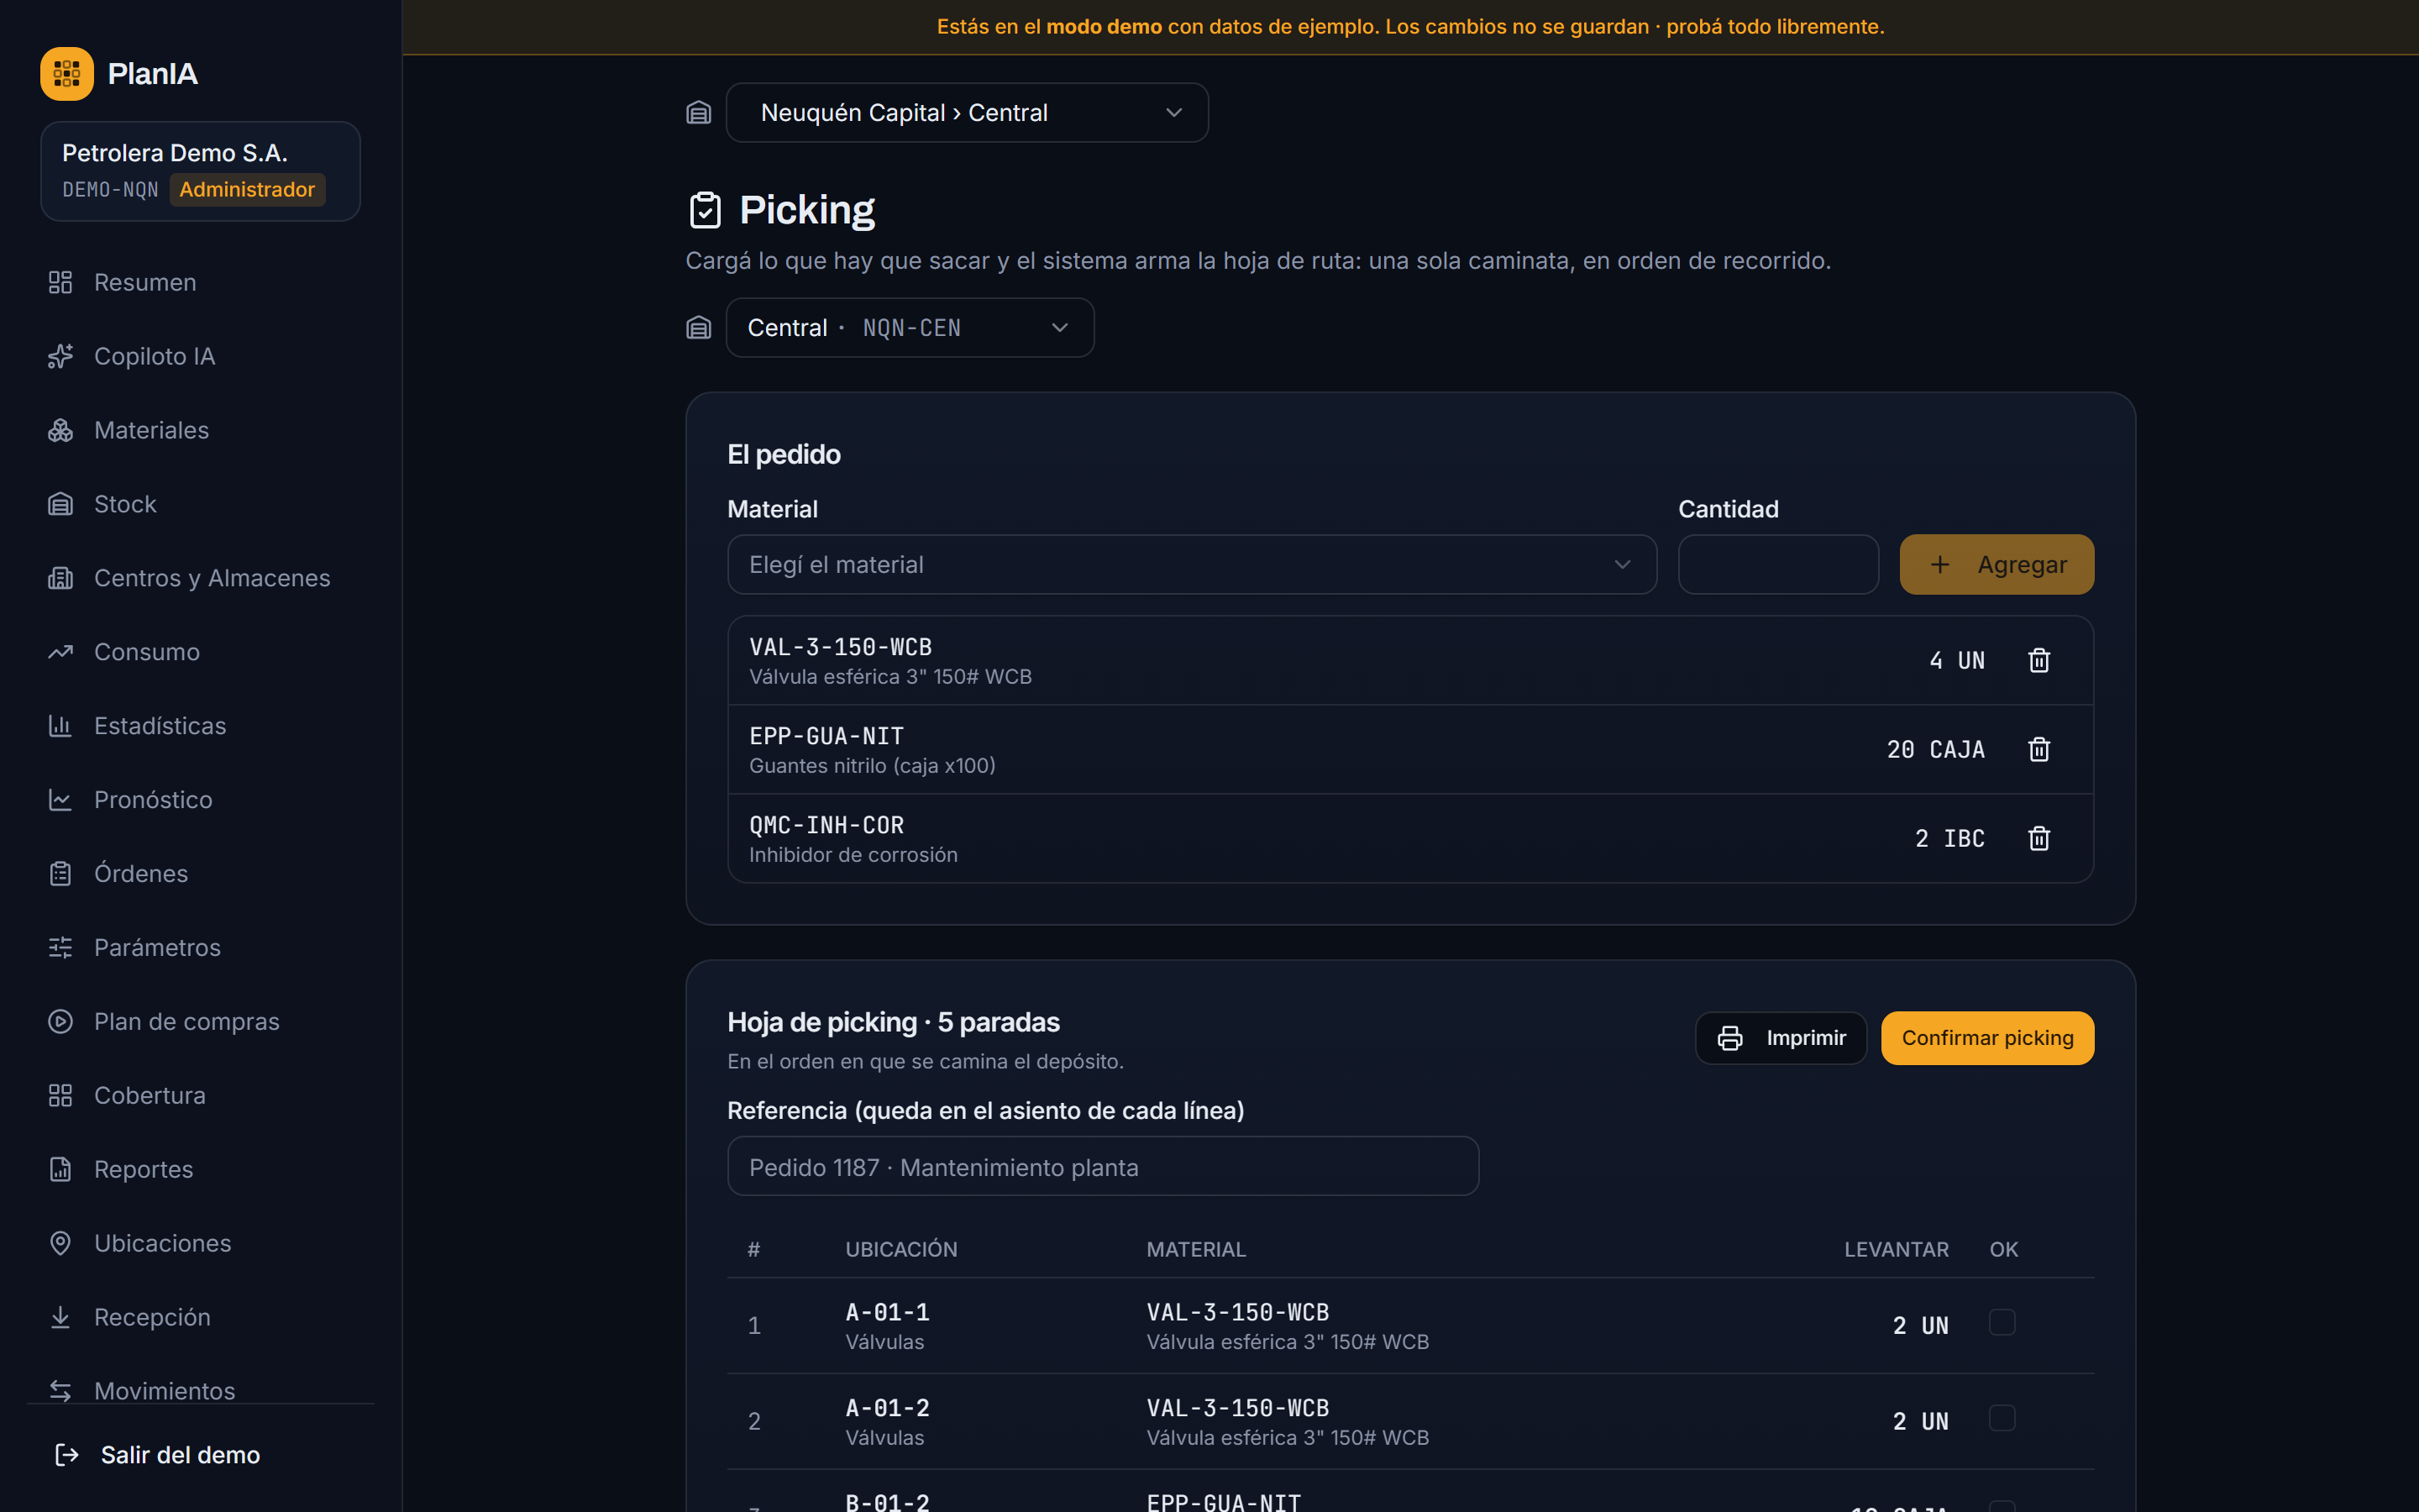The image size is (2419, 1512).
Task: Click the PlanIA logo icon
Action: click(x=67, y=73)
